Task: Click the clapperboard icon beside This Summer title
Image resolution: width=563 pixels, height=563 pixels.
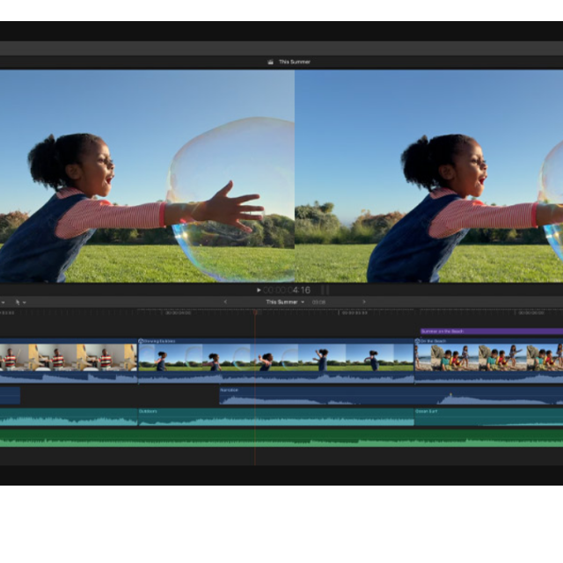Action: tap(271, 62)
